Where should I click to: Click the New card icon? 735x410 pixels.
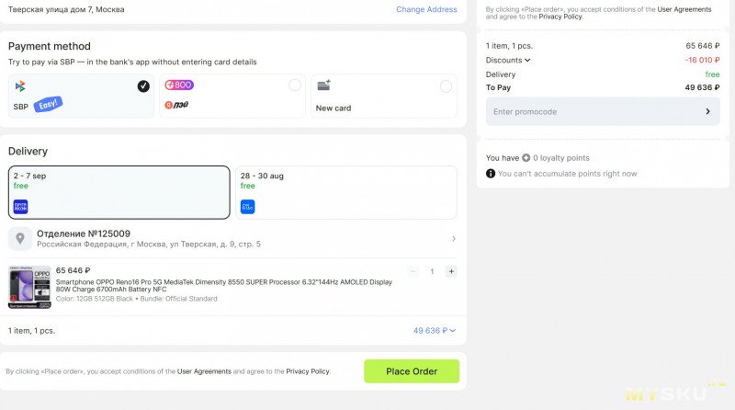click(x=323, y=85)
